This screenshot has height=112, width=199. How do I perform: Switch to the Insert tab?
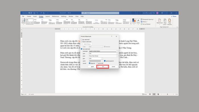pos(35,16)
